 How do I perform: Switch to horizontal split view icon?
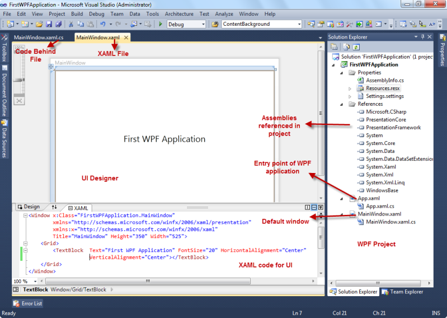point(314,207)
